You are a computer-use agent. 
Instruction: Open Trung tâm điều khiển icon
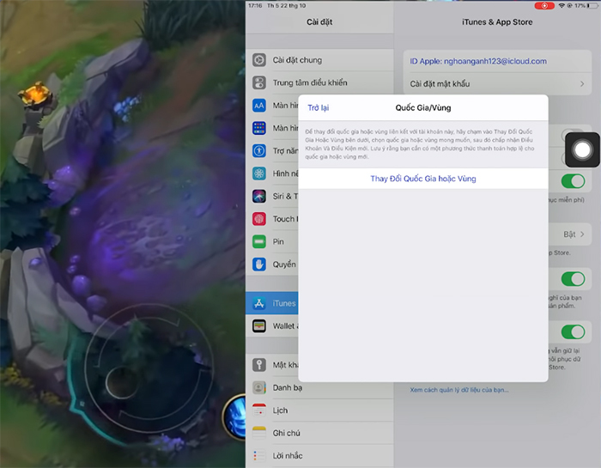259,82
